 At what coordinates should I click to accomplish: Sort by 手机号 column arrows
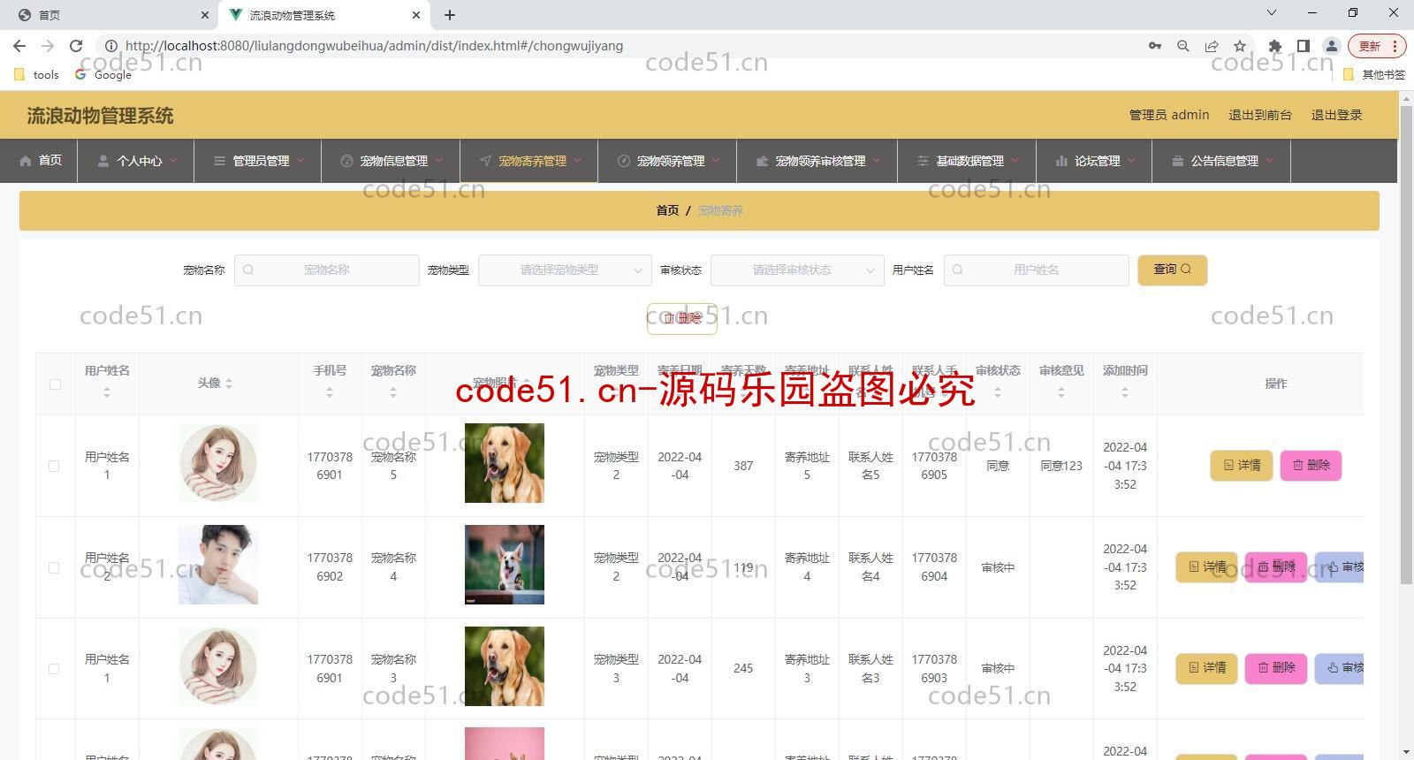pyautogui.click(x=330, y=392)
